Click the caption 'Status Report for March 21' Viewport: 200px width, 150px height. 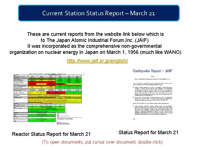[148, 132]
